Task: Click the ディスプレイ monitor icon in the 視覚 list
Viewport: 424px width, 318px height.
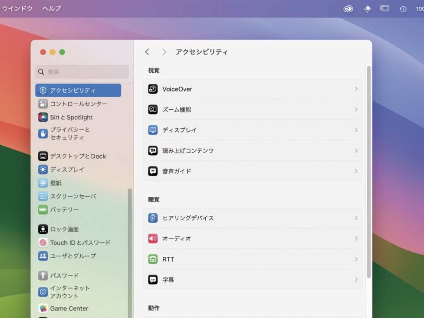Action: (153, 130)
